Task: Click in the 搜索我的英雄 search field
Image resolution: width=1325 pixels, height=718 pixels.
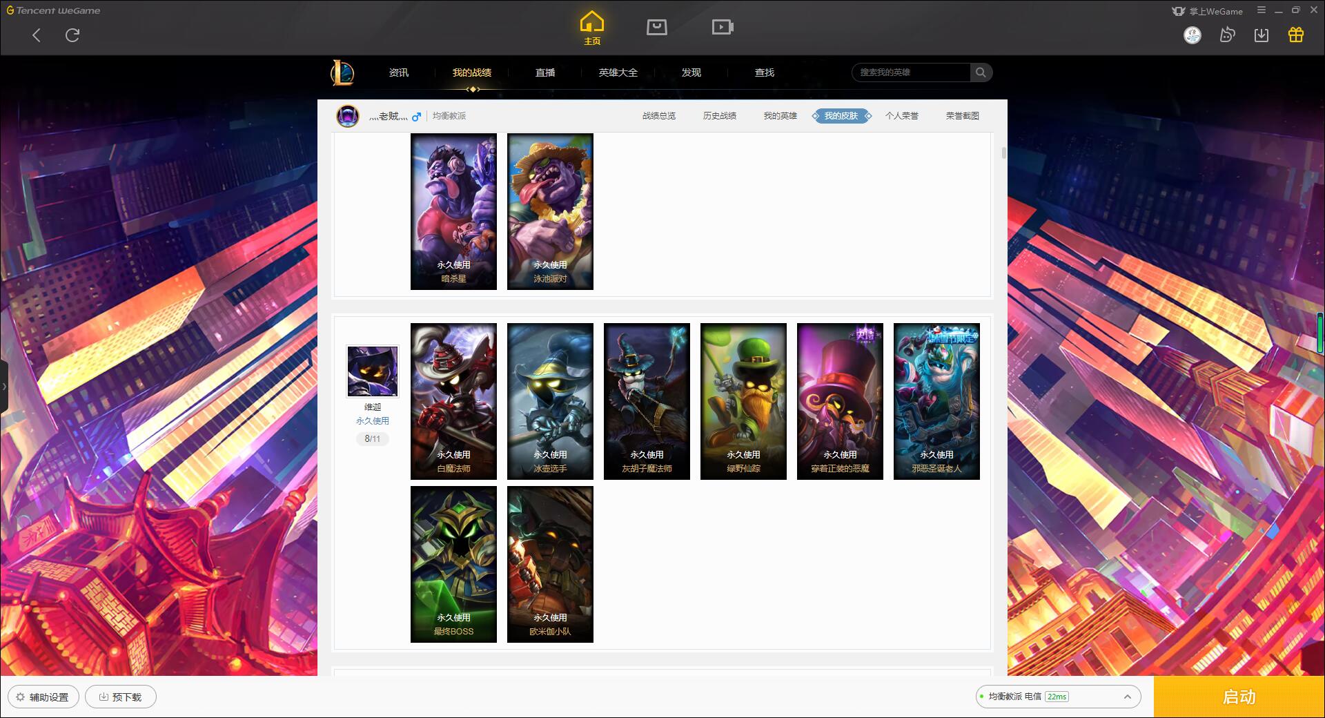Action: pyautogui.click(x=911, y=72)
